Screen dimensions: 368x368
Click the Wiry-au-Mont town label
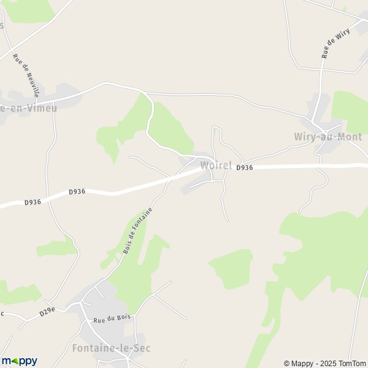[x=328, y=137]
